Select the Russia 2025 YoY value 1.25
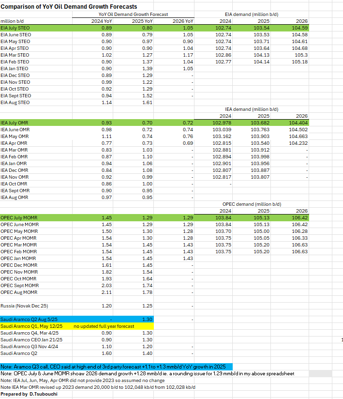 click(x=147, y=306)
